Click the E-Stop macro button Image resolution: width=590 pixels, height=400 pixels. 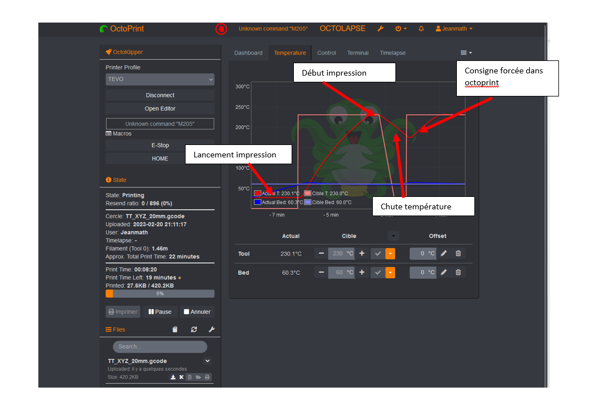[160, 145]
